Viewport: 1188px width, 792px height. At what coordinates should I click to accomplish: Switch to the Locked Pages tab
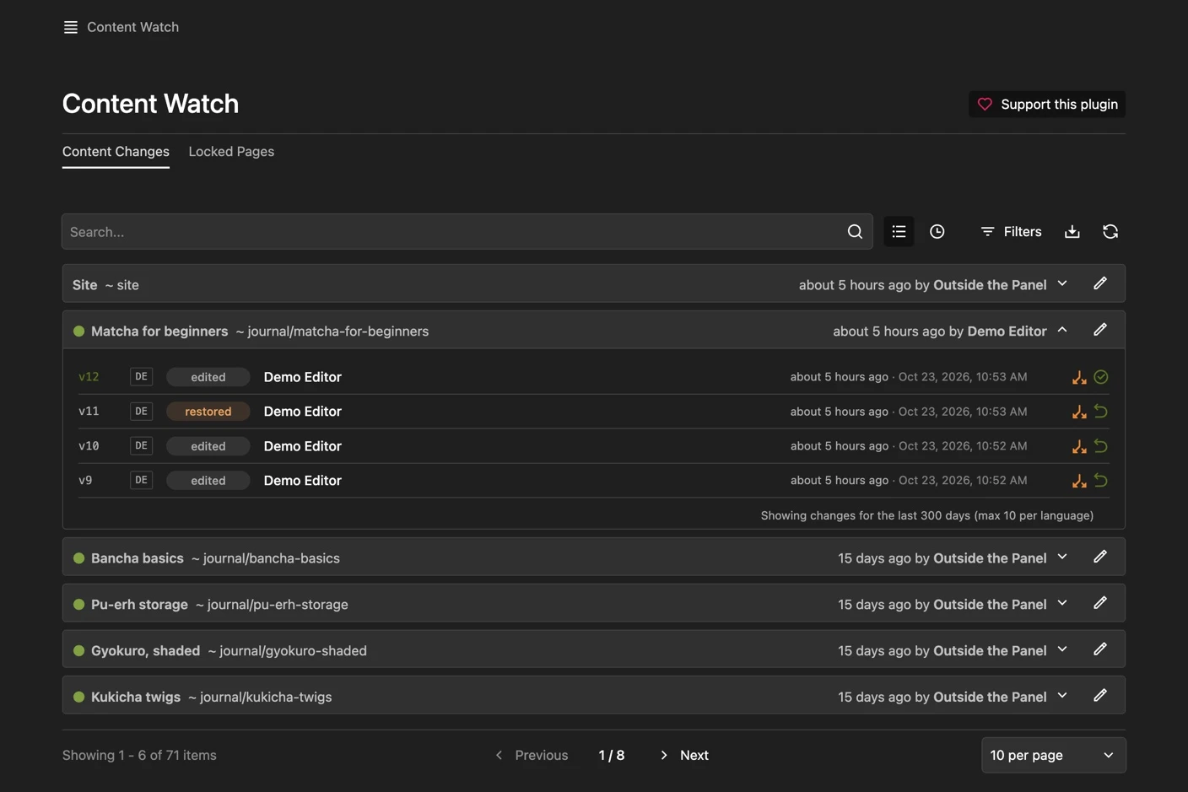point(231,152)
